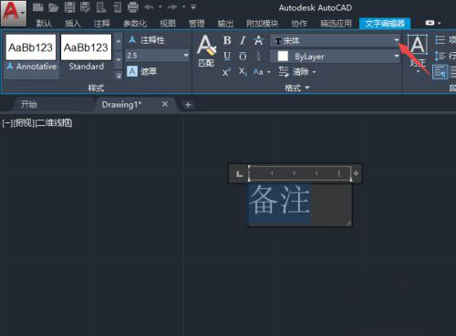
Task: Click the Undo arrow icon
Action: click(149, 6)
